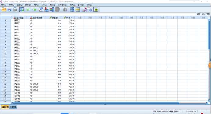Recall recently used dialogs
This screenshot has height=114, width=211.
pos(22,9)
